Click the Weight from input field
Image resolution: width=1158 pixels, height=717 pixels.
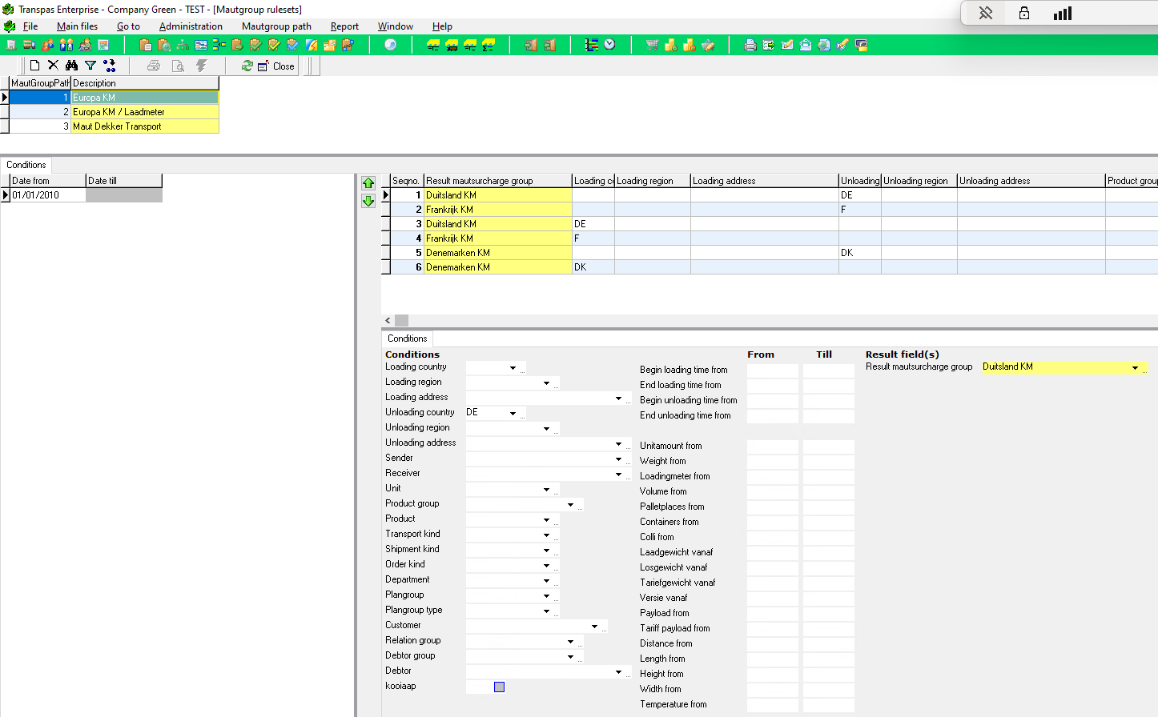[x=772, y=462]
